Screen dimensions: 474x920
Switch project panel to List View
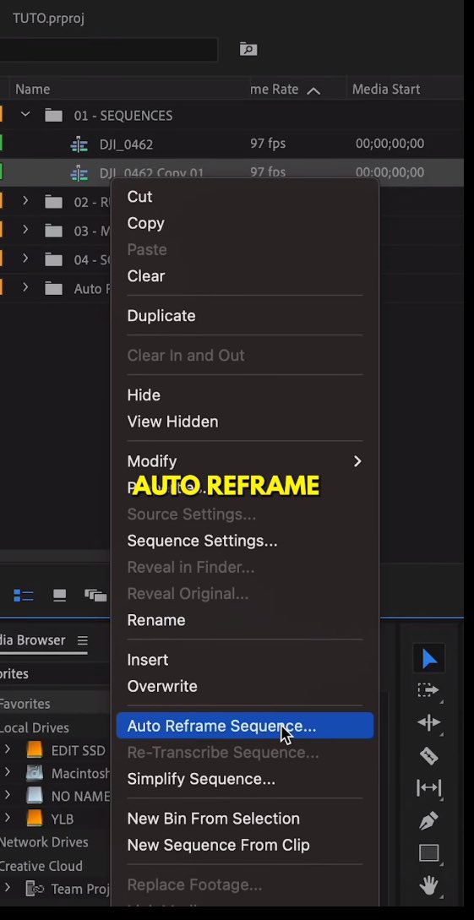point(24,596)
